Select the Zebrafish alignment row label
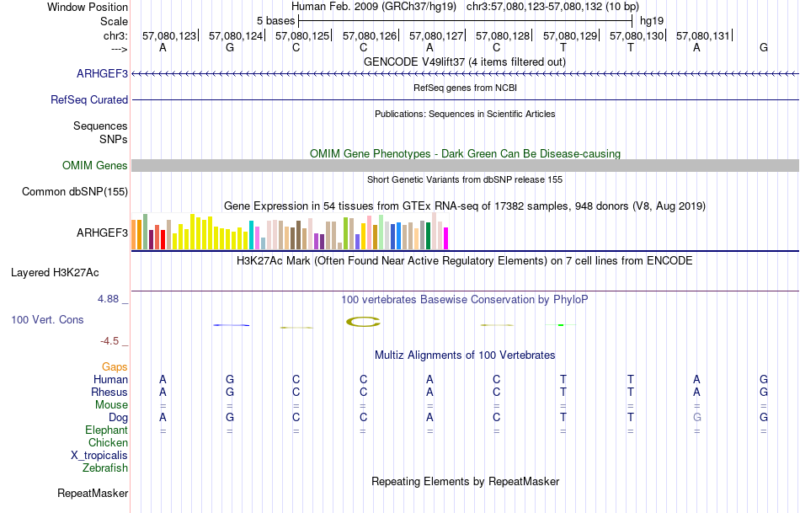The image size is (800, 513). pos(105,468)
